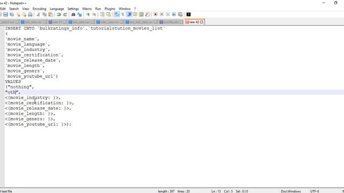The height and width of the screenshot is (193, 344).
Task: Click the Playback macro icon
Action: coord(168,14)
